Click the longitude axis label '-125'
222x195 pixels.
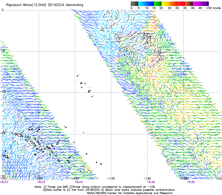tap(184, 178)
